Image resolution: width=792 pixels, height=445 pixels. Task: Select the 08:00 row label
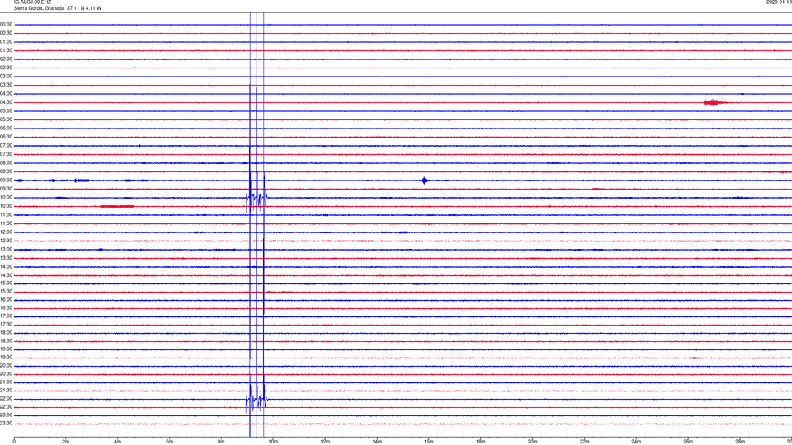tap(6, 163)
